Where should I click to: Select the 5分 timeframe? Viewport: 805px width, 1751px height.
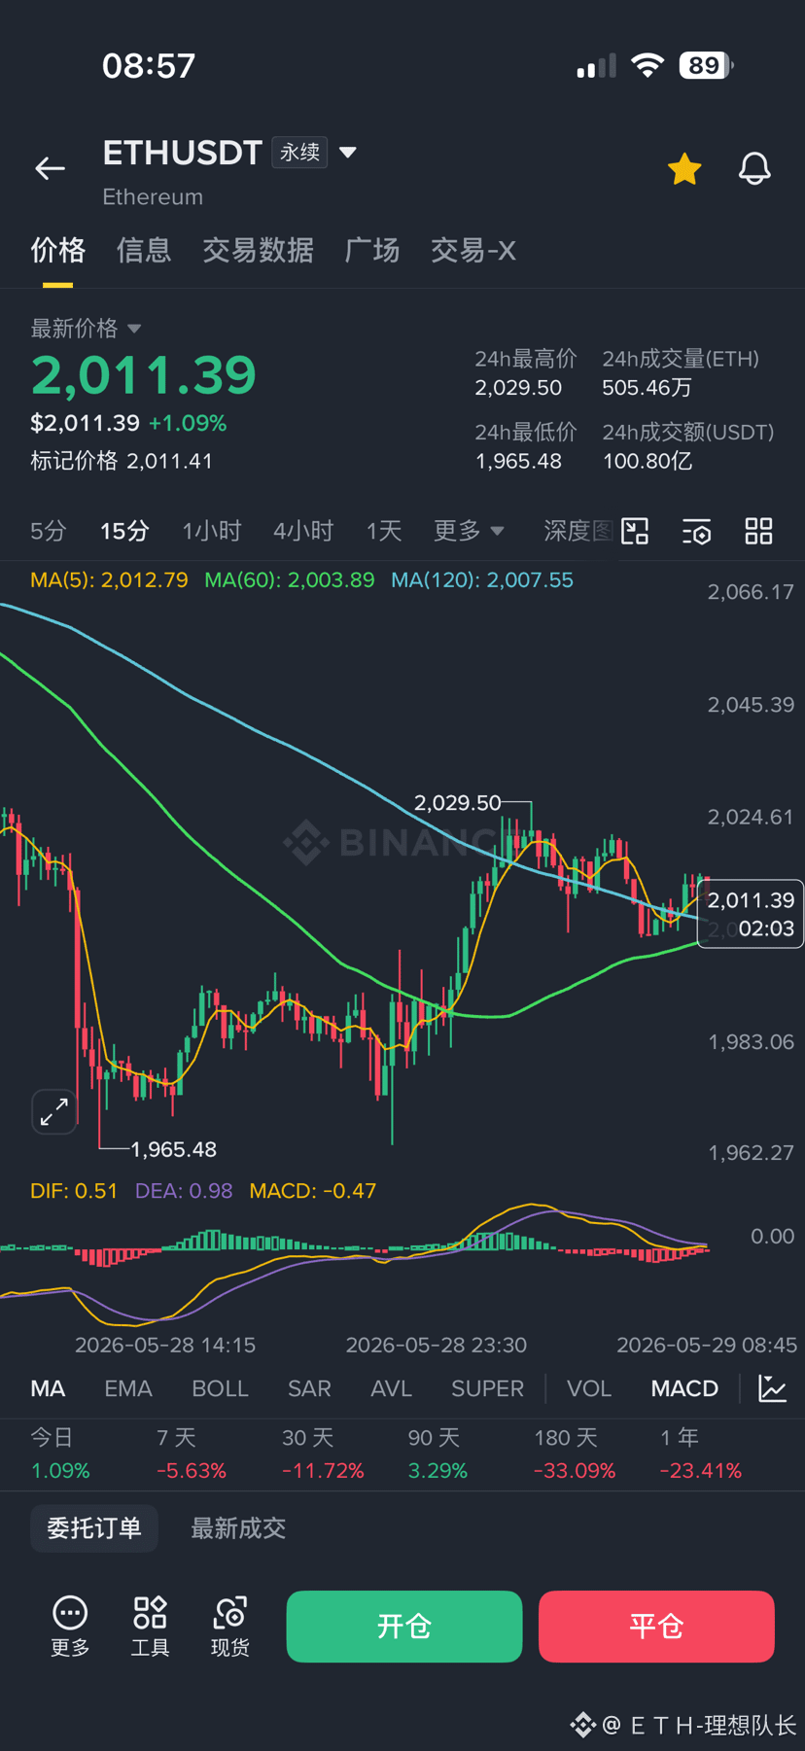49,531
